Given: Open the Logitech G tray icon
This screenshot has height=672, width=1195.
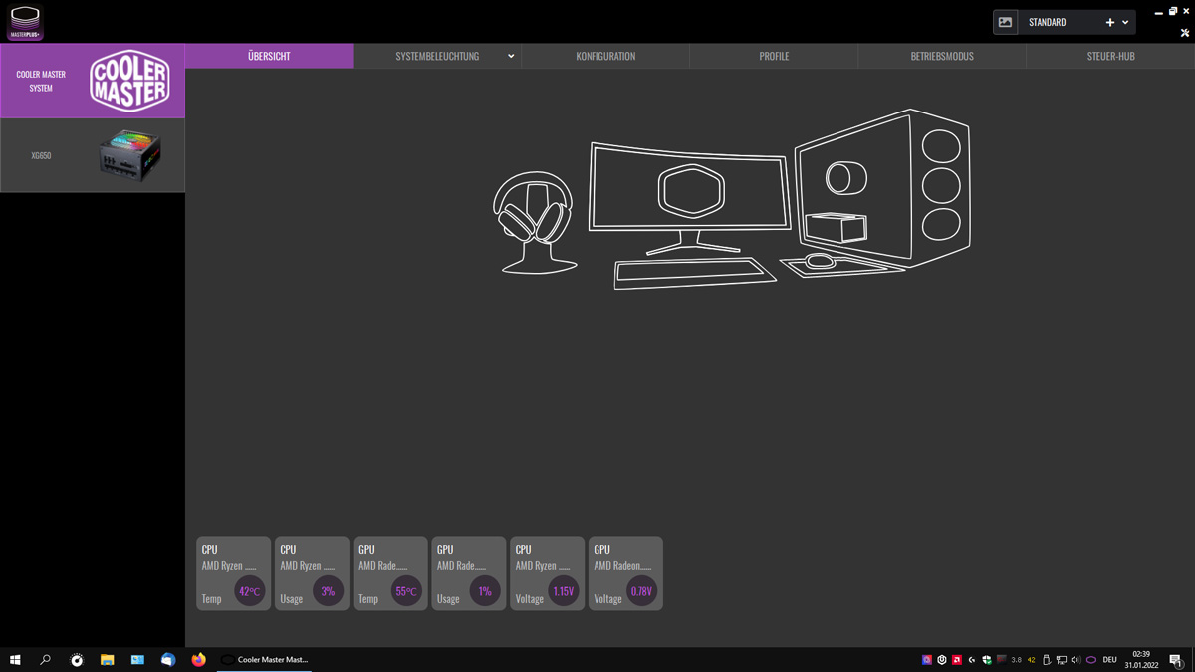Looking at the screenshot, I should point(972,660).
